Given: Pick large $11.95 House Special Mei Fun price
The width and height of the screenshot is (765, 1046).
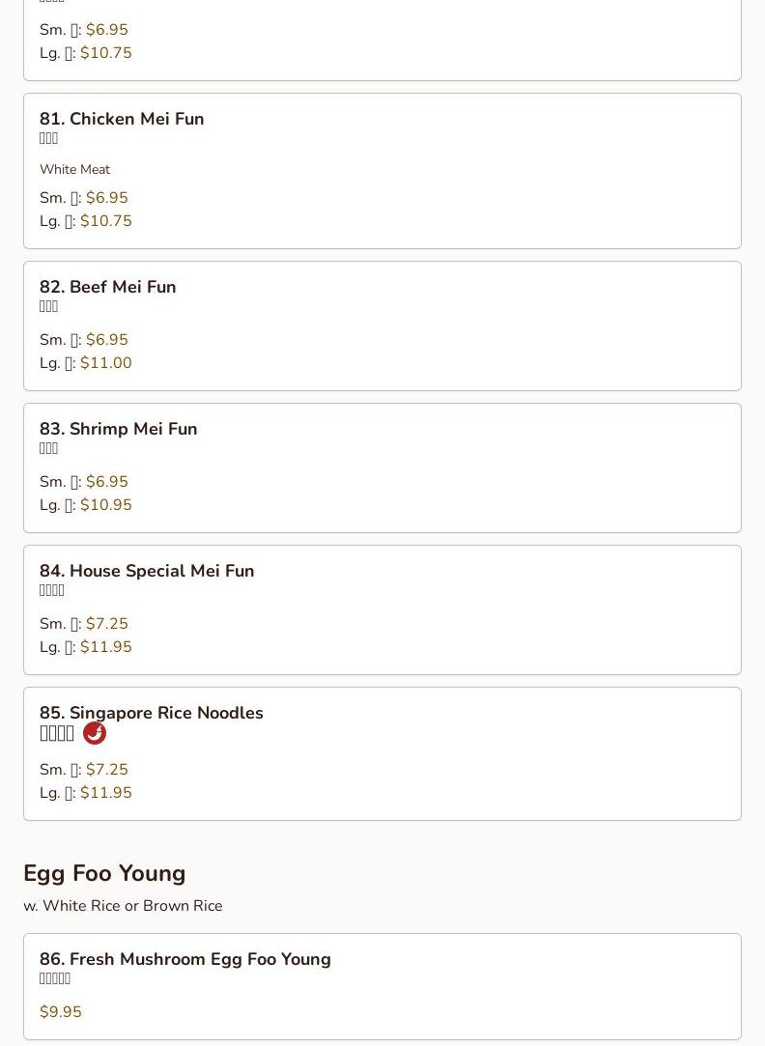Looking at the screenshot, I should click(x=105, y=647).
